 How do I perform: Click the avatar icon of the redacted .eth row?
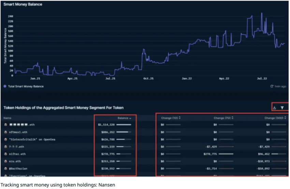click(5, 125)
